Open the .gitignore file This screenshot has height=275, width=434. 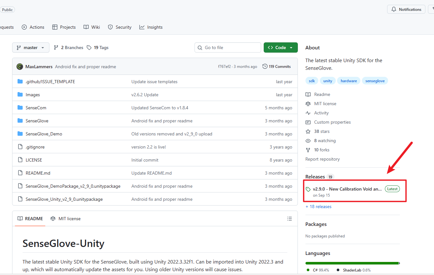pos(35,147)
